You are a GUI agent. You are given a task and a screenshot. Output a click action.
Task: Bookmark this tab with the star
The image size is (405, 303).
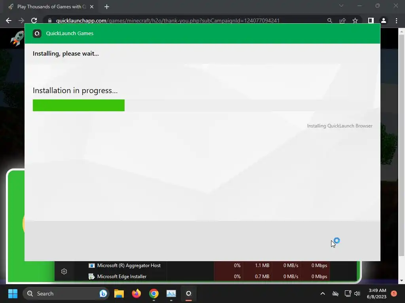coord(355,21)
